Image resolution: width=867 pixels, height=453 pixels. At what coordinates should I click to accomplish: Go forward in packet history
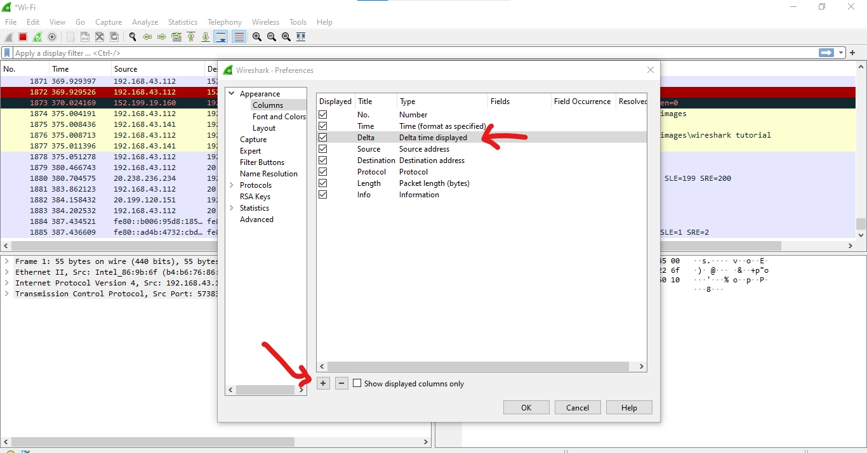coord(162,37)
